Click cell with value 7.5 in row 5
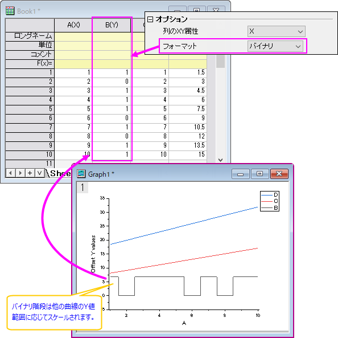 188,109
